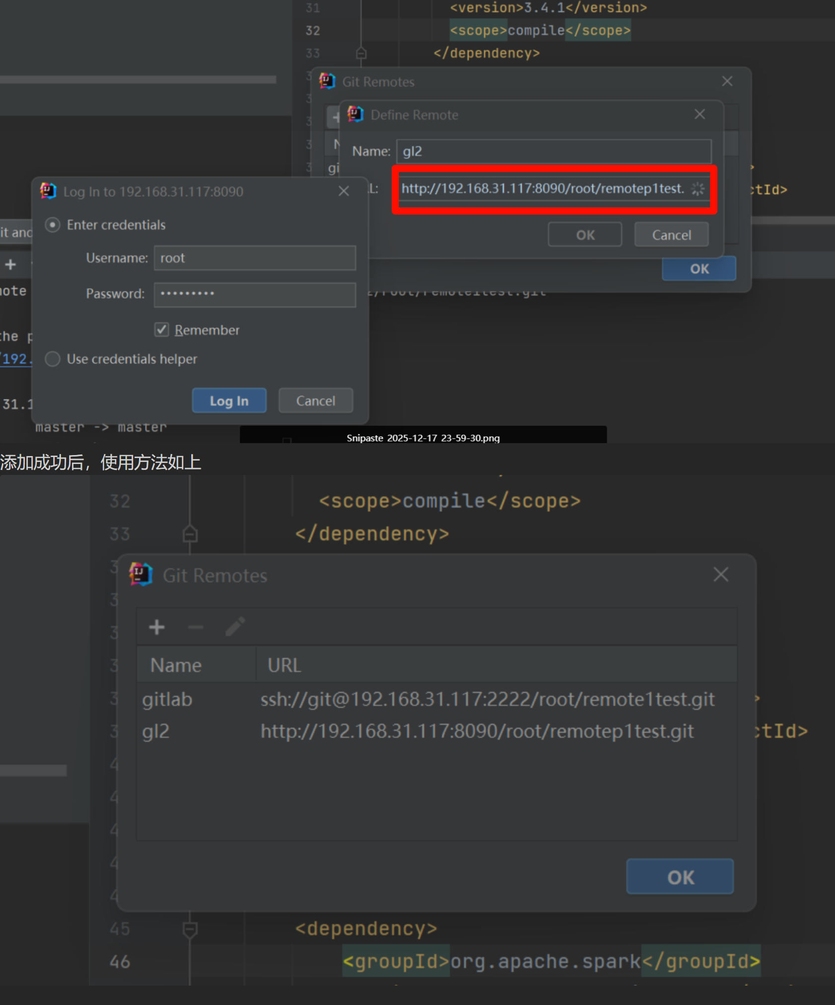Close the Define Remote dialog
Viewport: 835px width, 1005px height.
(x=700, y=114)
